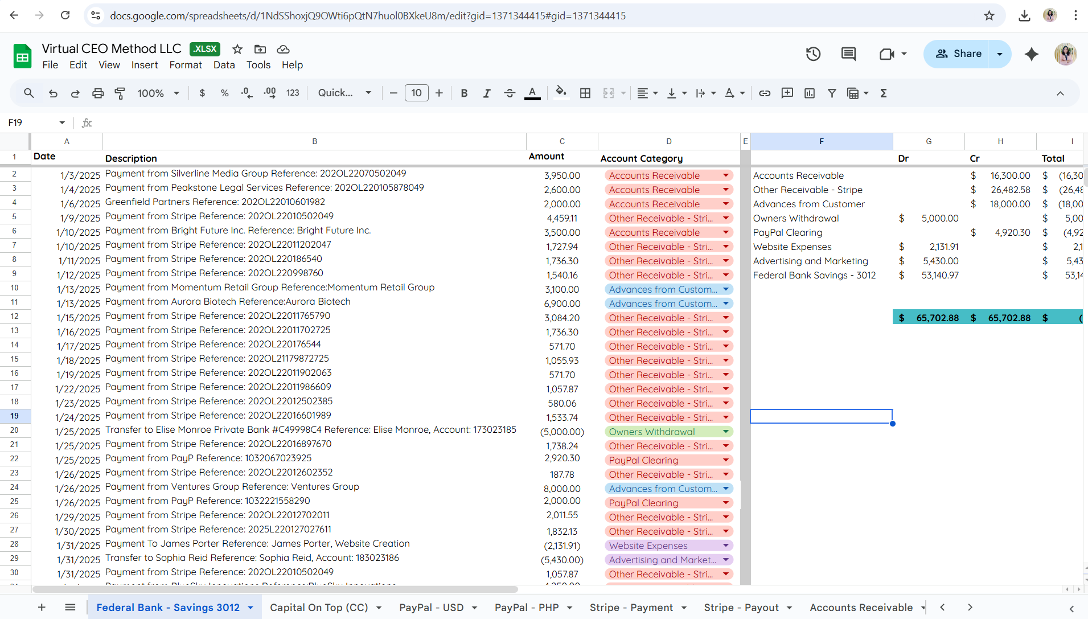Viewport: 1088px width, 619px height.
Task: Open the Gemini spark assistant
Action: (1032, 54)
